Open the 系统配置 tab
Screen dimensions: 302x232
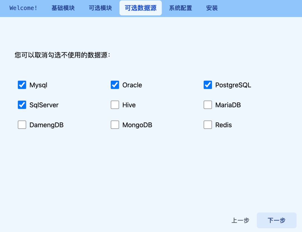click(180, 8)
